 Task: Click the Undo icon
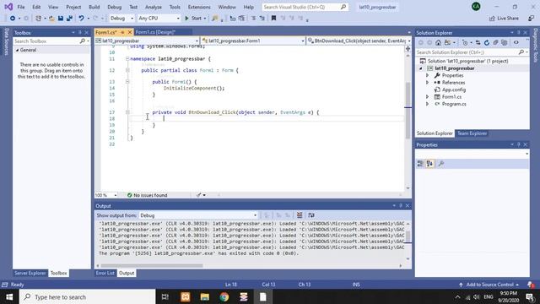point(81,19)
